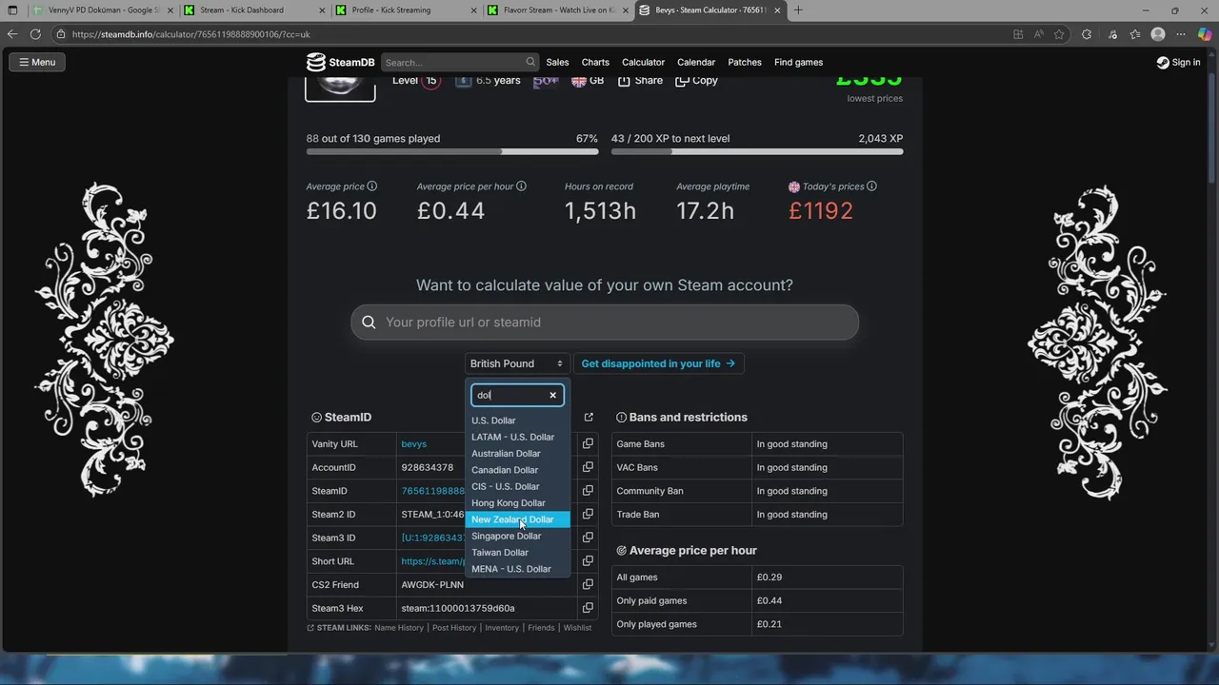Screen dimensions: 1219x685
Task: Copy the AccountID value
Action: (588, 467)
